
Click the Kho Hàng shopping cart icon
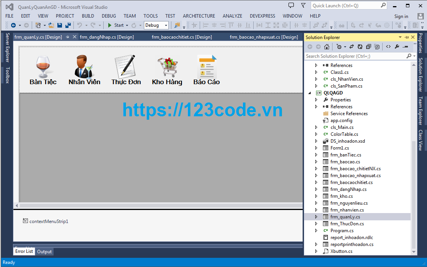point(166,65)
